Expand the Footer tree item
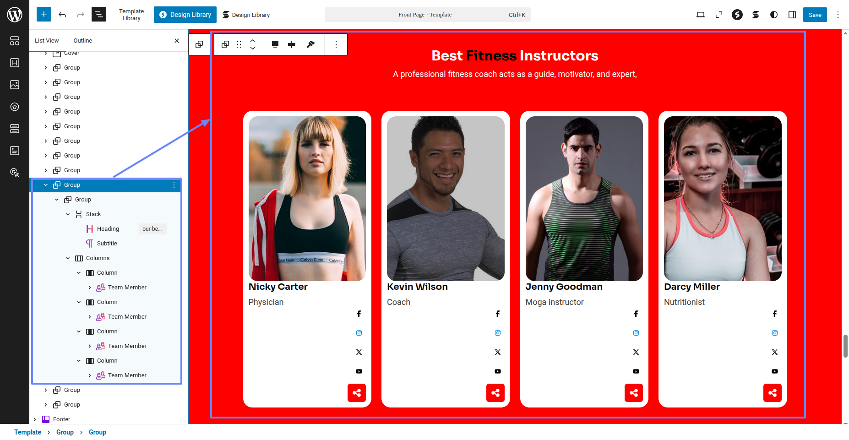Image resolution: width=849 pixels, height=440 pixels. pos(35,419)
